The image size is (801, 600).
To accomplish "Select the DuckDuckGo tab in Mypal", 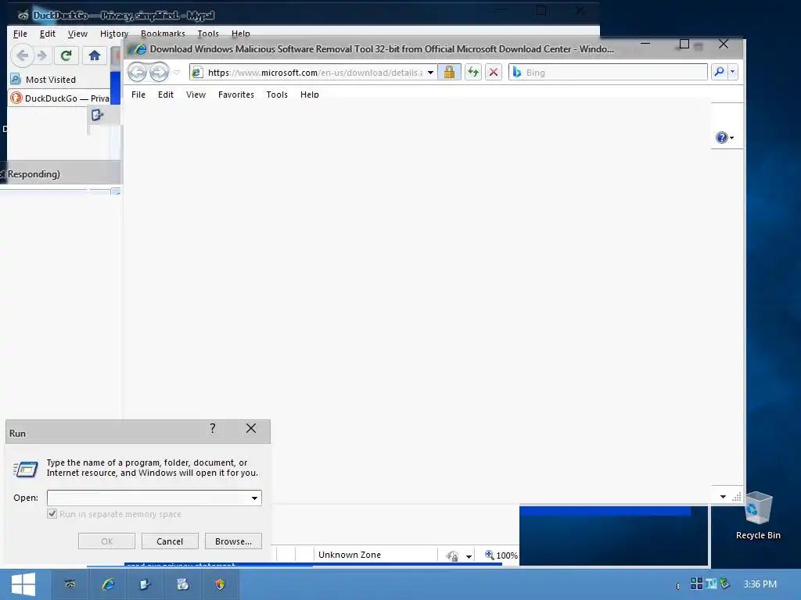I will pos(60,98).
